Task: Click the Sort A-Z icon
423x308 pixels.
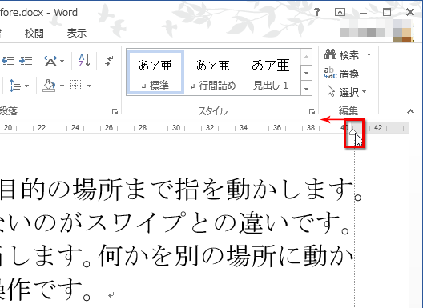Action: [84, 61]
